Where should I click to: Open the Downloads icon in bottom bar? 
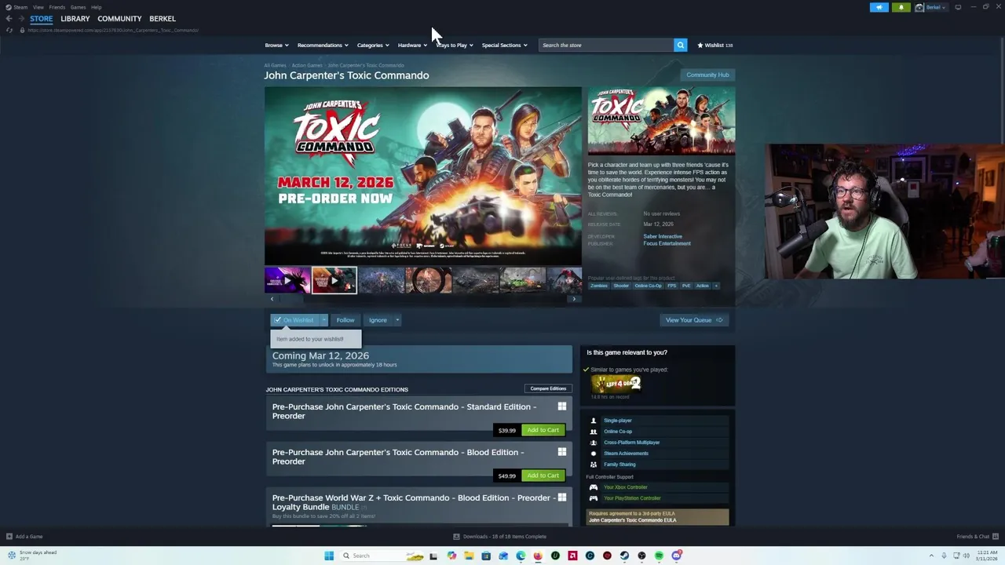pyautogui.click(x=456, y=537)
